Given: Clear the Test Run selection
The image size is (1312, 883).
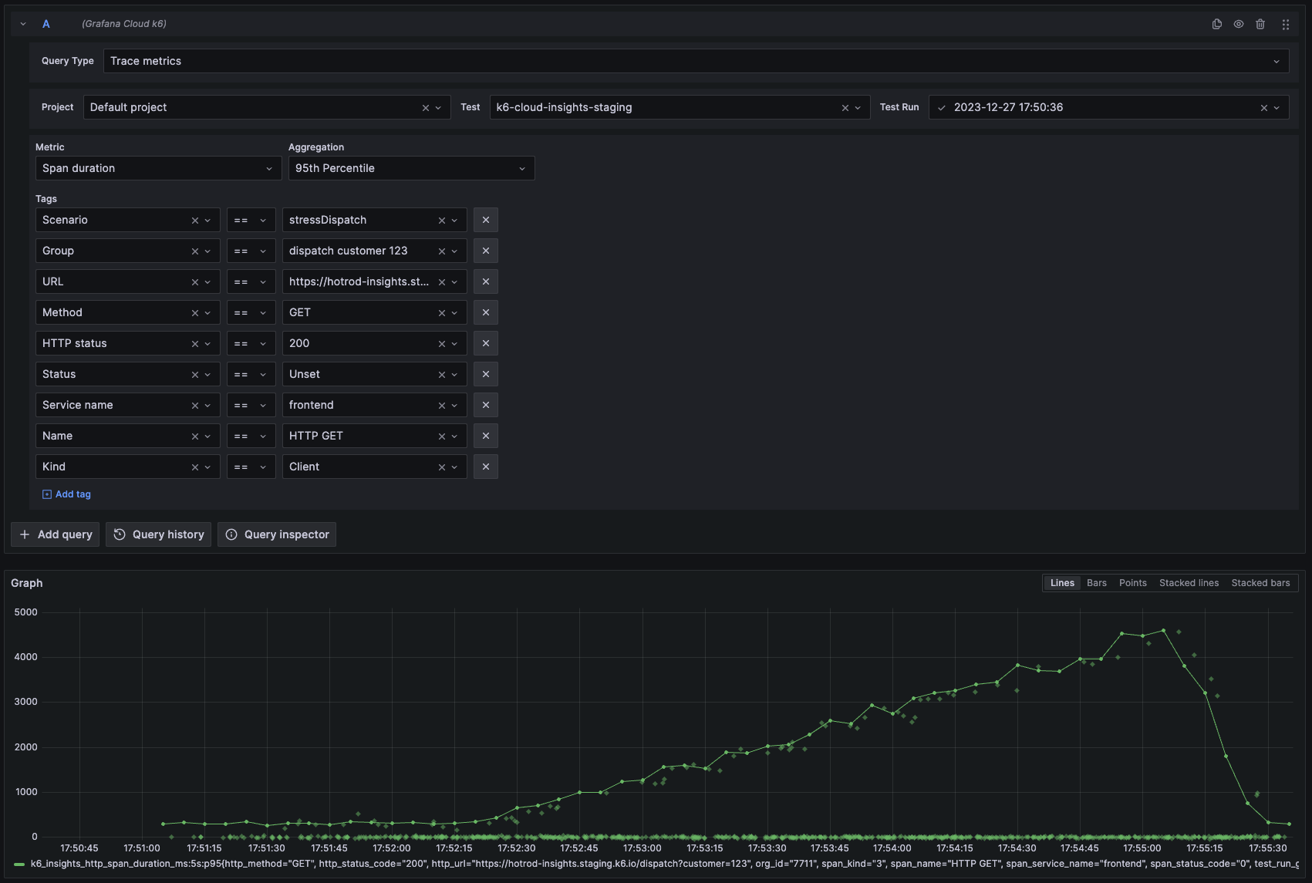Looking at the screenshot, I should pyautogui.click(x=1263, y=108).
